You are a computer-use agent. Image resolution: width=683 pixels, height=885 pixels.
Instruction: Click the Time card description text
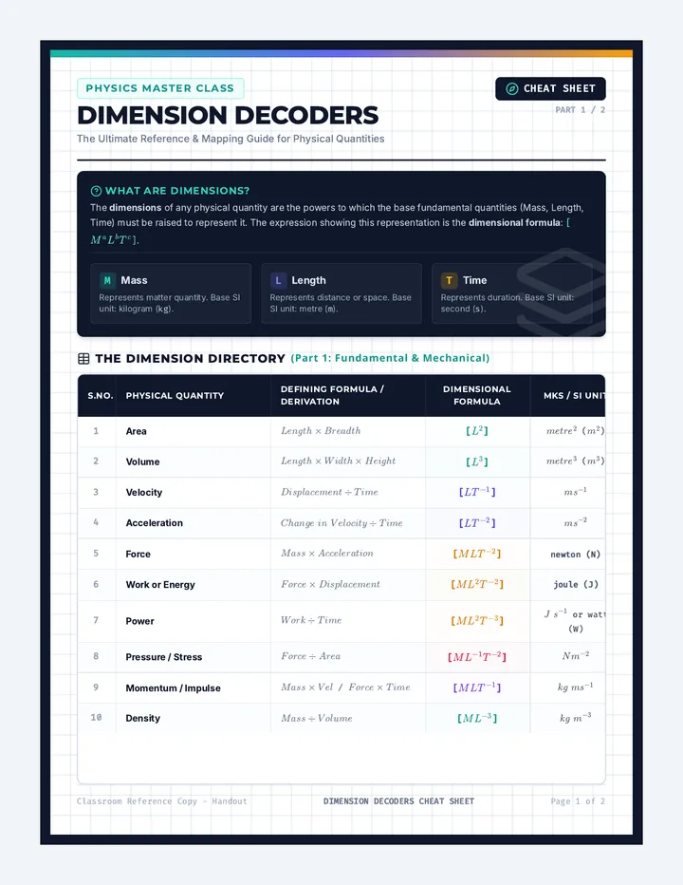point(508,303)
